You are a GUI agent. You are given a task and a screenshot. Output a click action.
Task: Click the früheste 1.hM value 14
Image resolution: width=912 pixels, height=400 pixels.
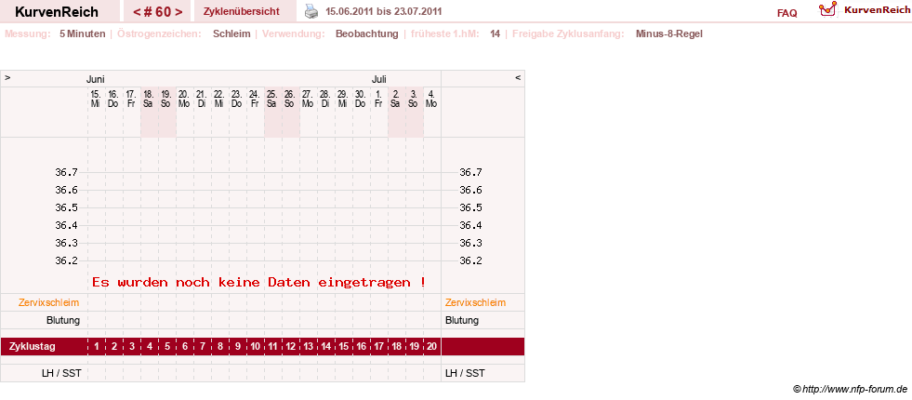pos(495,33)
